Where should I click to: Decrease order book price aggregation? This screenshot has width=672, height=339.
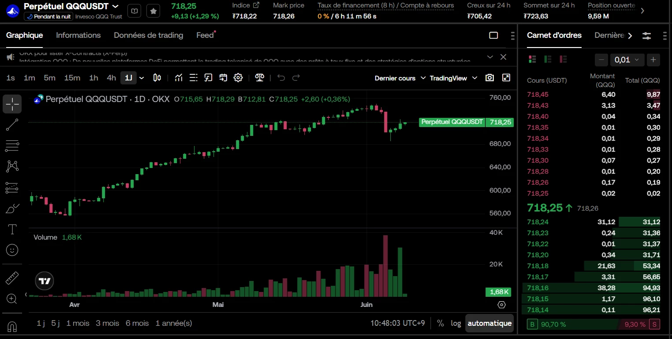[601, 60]
